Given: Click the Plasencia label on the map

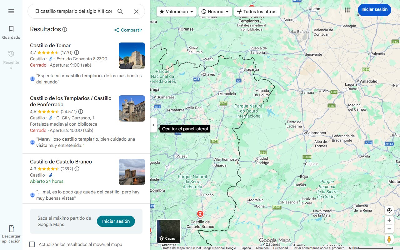Looking at the screenshot, I should point(290,202).
